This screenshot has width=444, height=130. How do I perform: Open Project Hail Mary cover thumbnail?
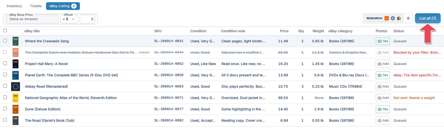click(16, 64)
